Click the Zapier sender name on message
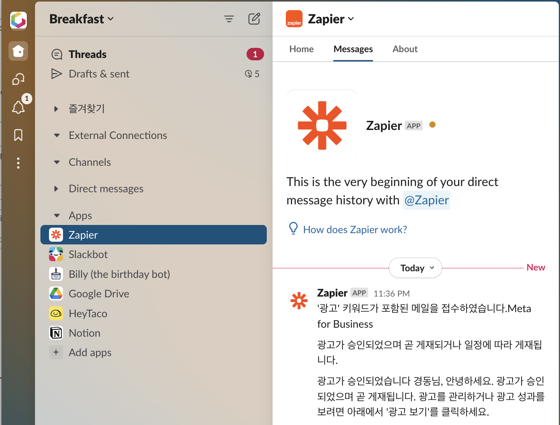The width and height of the screenshot is (560, 425). (332, 293)
